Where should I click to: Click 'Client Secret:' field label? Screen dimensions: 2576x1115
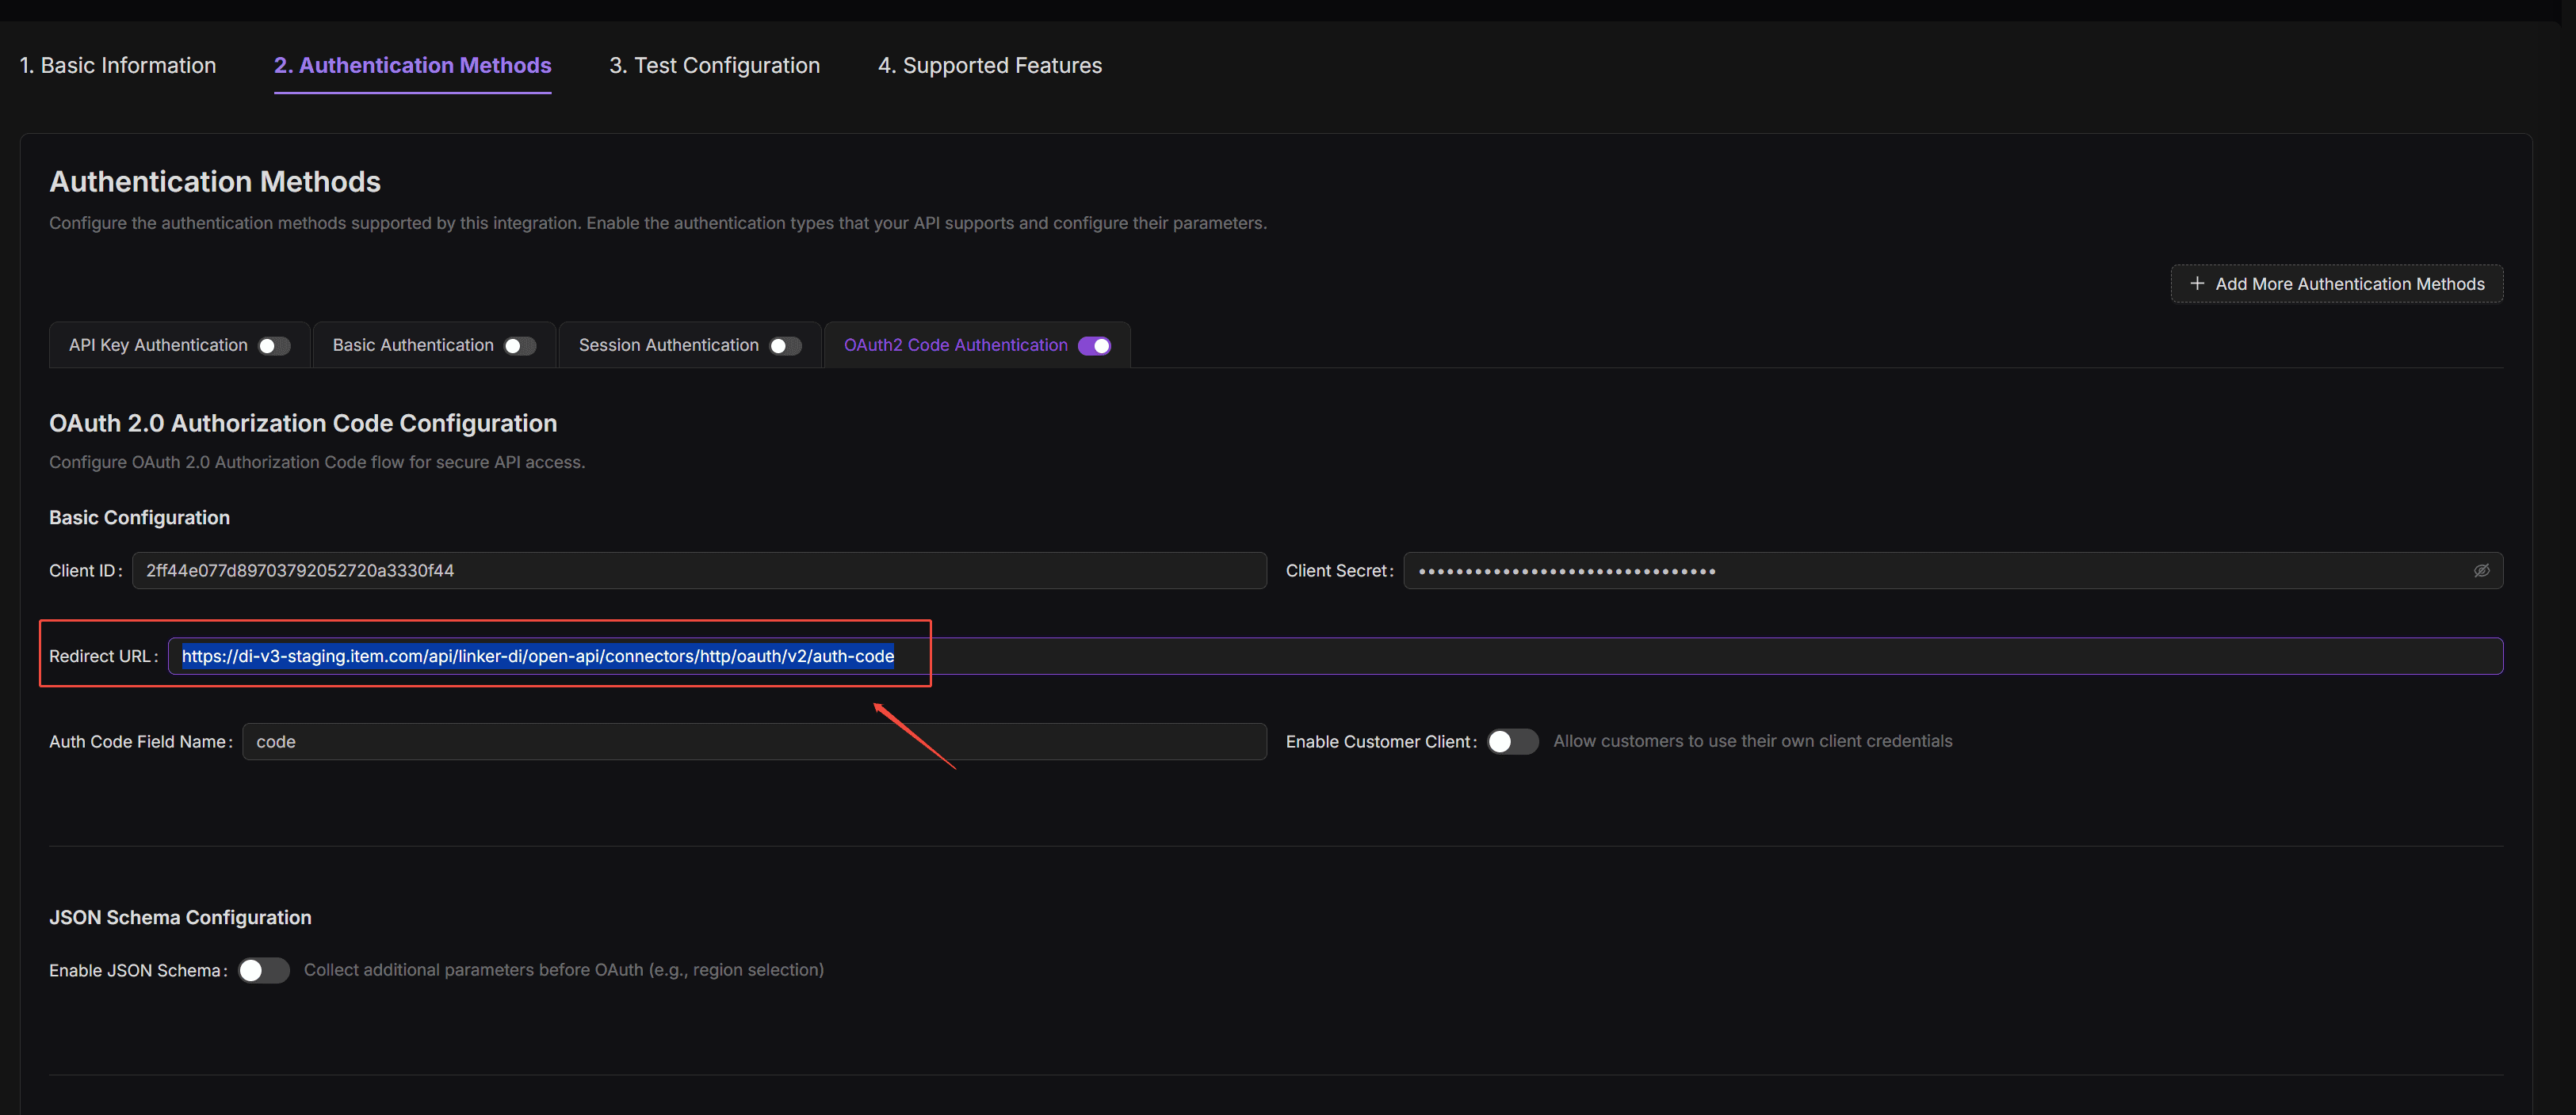(1340, 570)
